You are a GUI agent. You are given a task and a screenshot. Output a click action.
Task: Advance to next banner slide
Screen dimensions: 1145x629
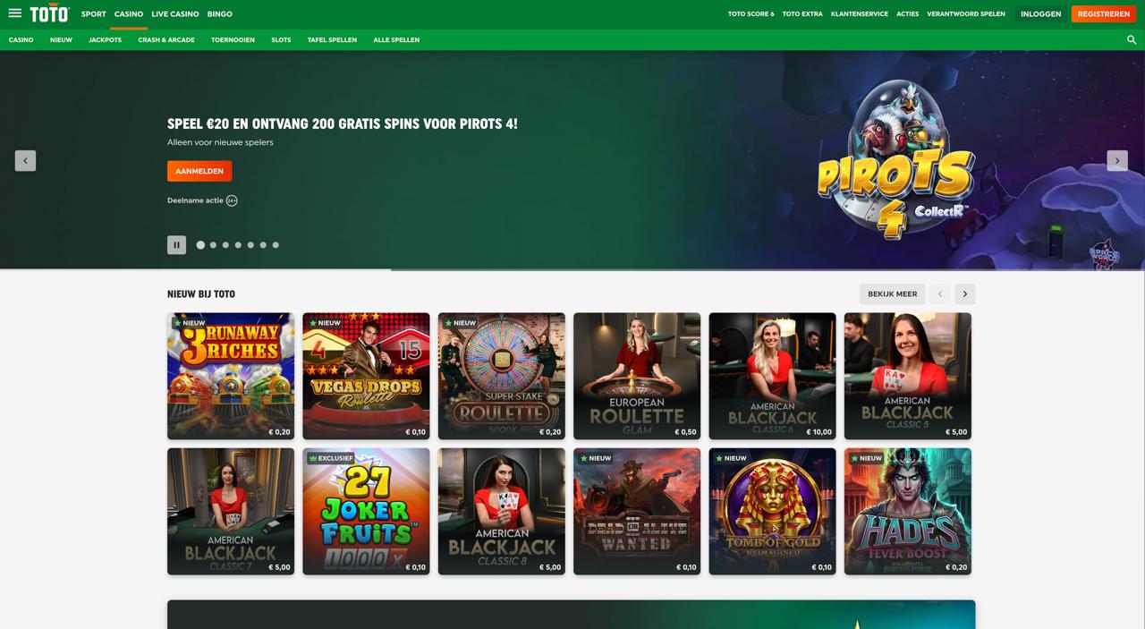point(1116,161)
